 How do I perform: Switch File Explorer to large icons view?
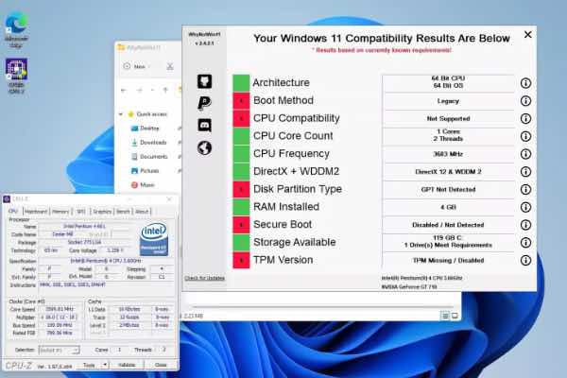tap(455, 316)
